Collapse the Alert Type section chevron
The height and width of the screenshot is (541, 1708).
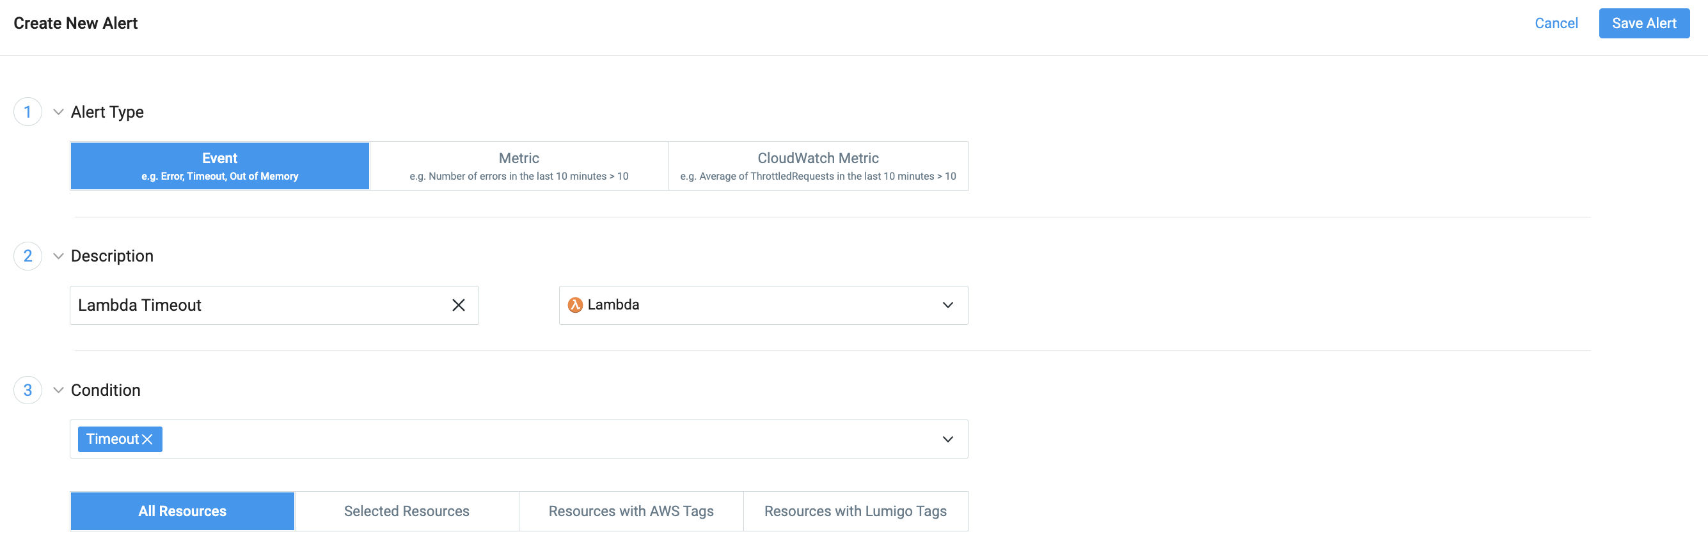pyautogui.click(x=58, y=112)
